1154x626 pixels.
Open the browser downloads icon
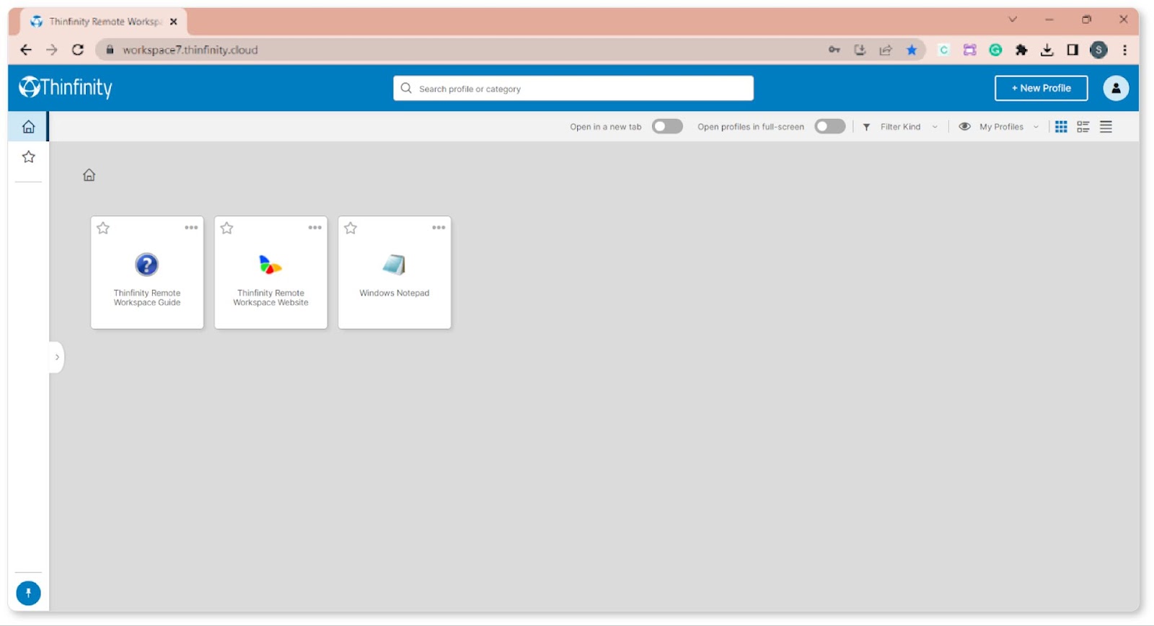click(1047, 50)
